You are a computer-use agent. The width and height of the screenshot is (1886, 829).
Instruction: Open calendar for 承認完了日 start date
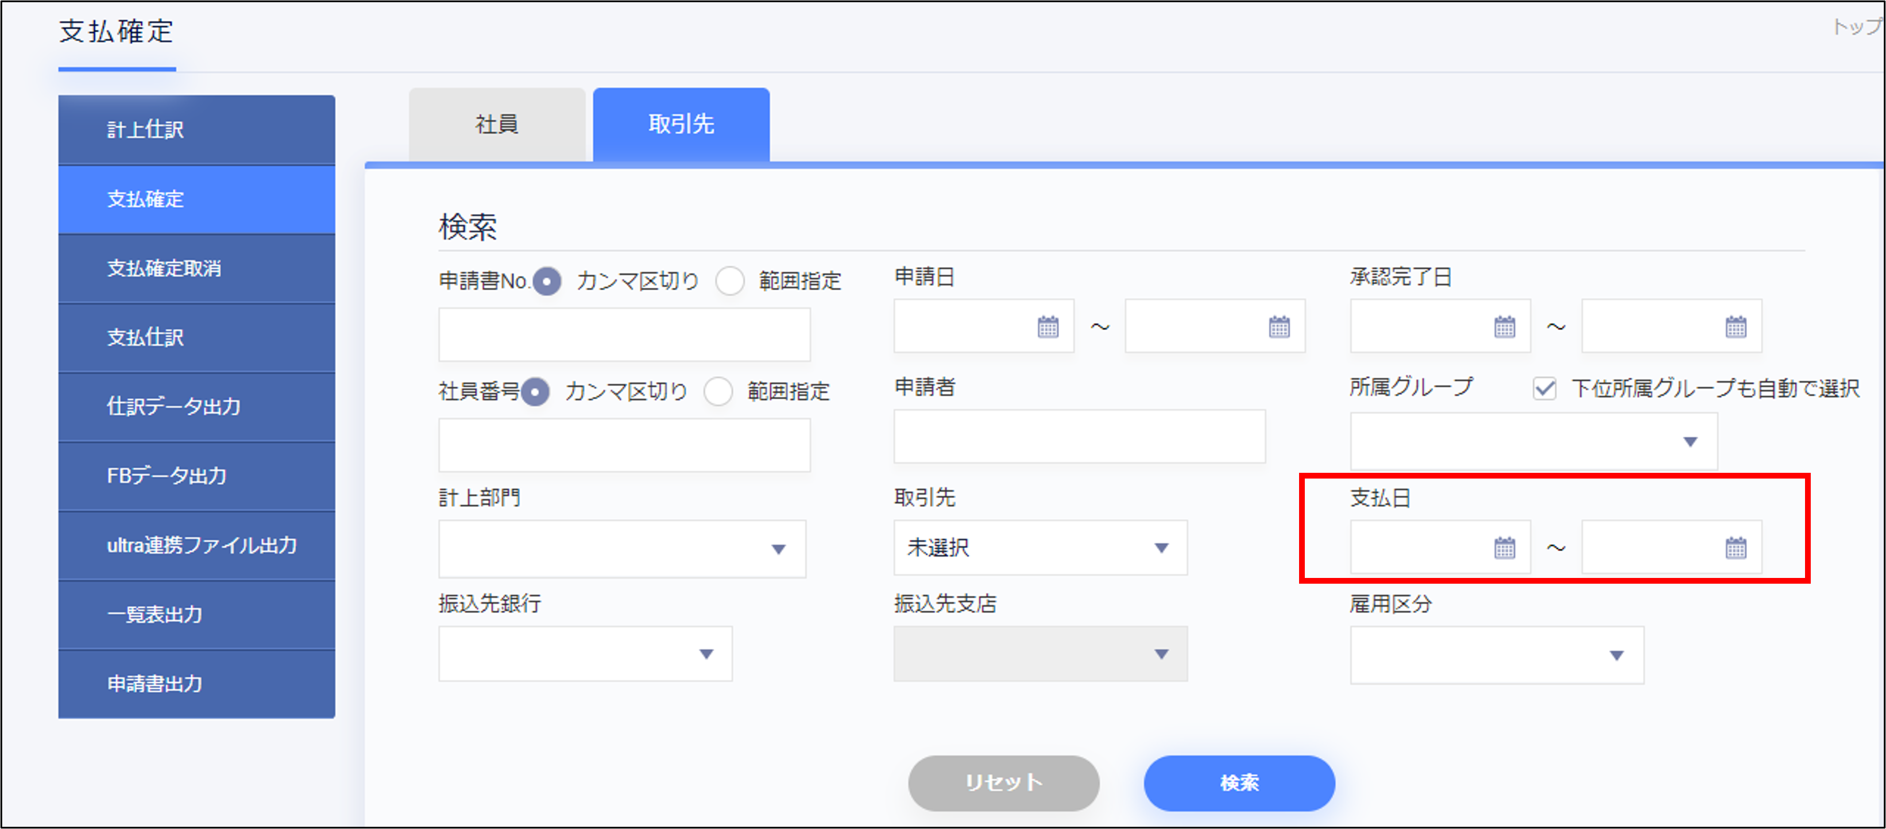point(1505,327)
